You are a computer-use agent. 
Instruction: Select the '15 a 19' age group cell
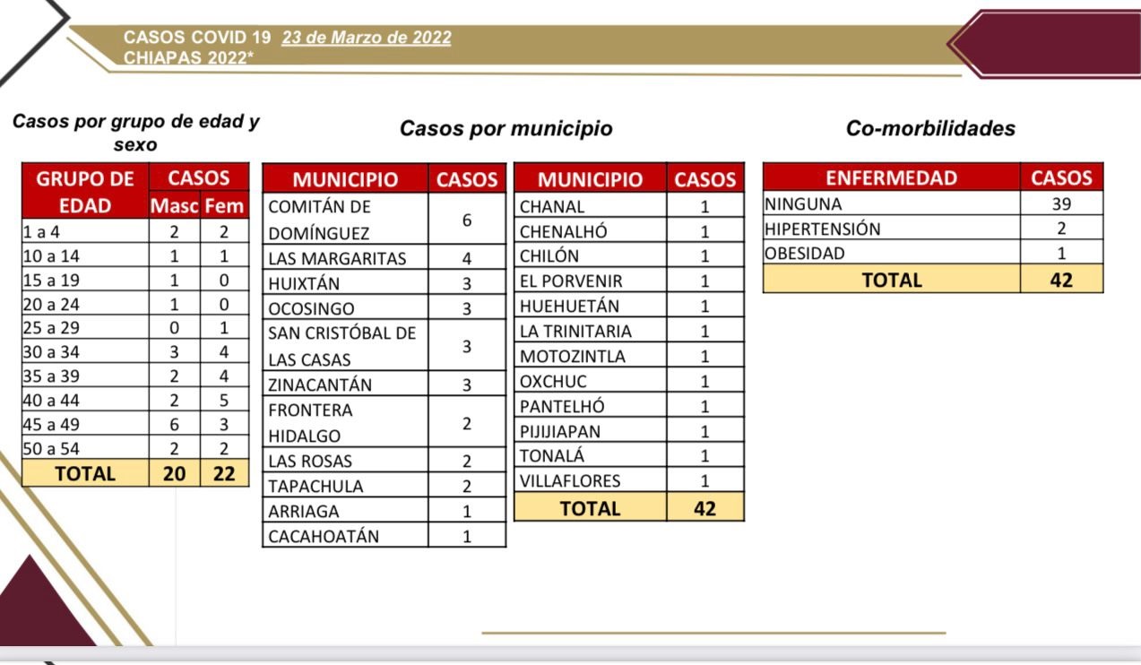tap(85, 280)
